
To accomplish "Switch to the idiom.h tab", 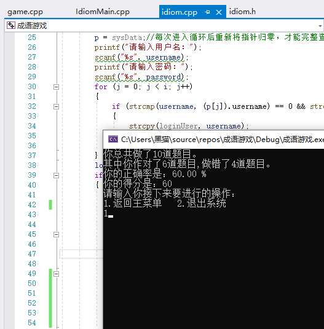I will 242,12.
